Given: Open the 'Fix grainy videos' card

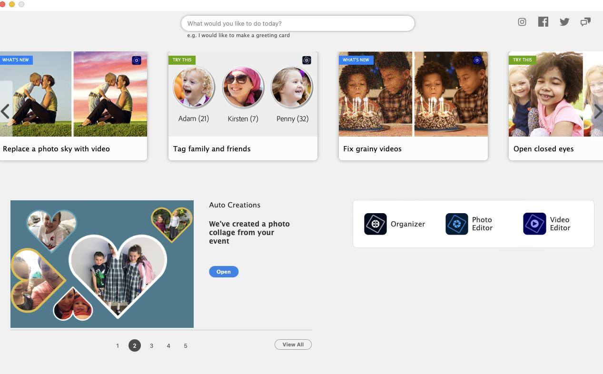Looking at the screenshot, I should pyautogui.click(x=413, y=106).
